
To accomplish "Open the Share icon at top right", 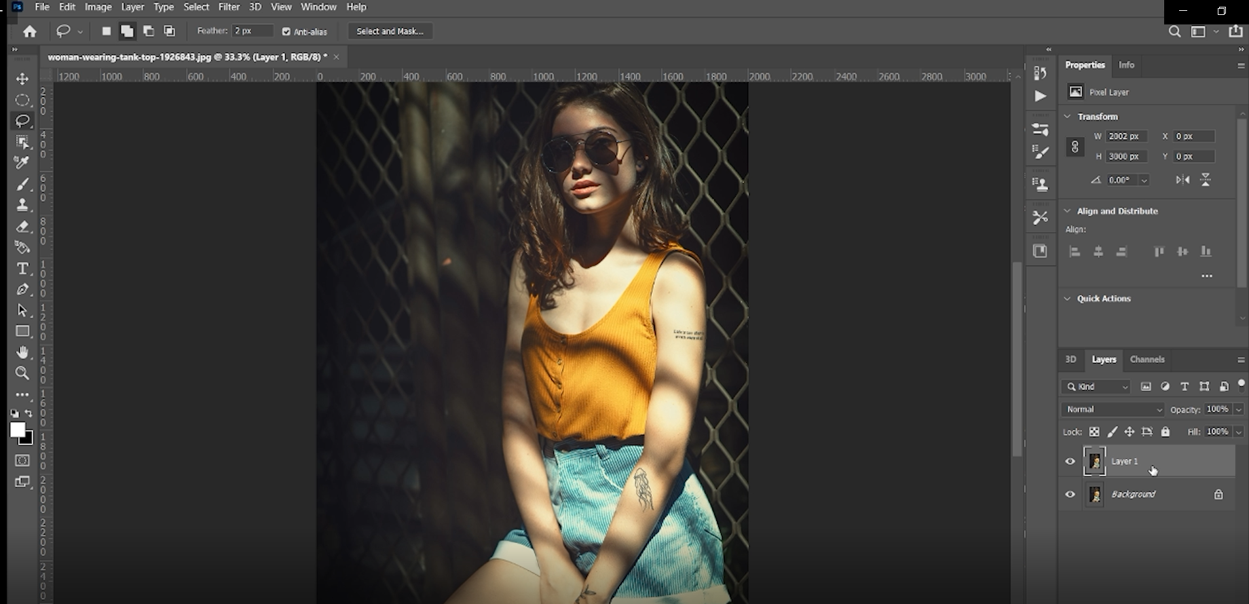I will (x=1235, y=31).
